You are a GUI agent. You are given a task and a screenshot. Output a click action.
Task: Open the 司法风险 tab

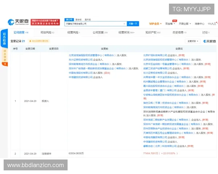coord(47,33)
